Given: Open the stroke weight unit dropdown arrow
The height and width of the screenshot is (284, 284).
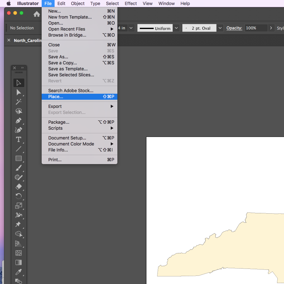Looking at the screenshot, I should (x=131, y=28).
